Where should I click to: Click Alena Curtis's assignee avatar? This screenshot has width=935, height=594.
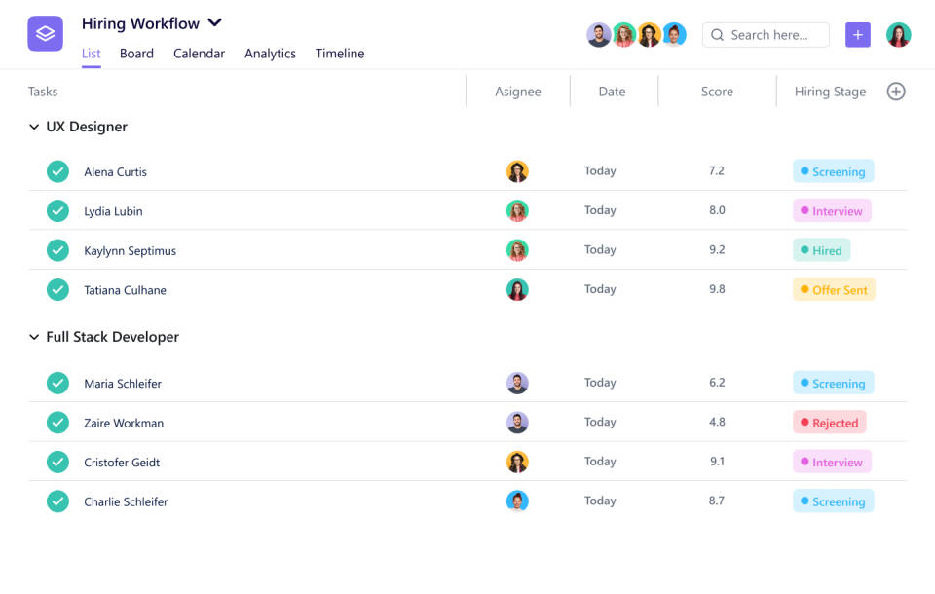tap(517, 171)
